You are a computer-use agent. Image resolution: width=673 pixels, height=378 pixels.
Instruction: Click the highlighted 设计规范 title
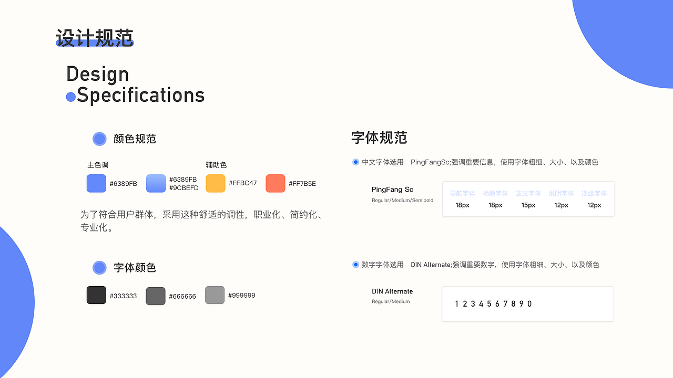94,38
